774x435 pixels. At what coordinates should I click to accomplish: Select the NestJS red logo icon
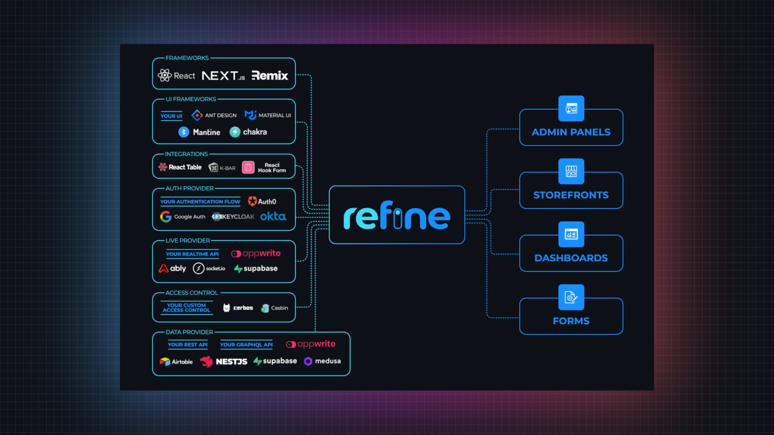point(206,362)
